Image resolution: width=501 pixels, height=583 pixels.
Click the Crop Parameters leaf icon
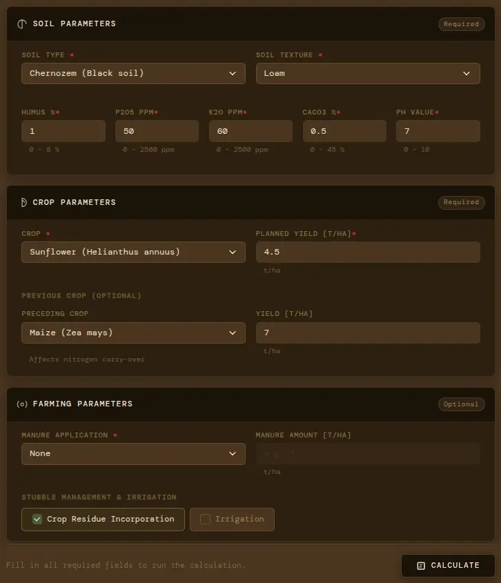pyautogui.click(x=22, y=202)
